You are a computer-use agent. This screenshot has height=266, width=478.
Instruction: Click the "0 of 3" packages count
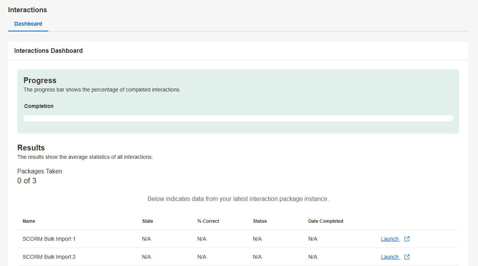tap(27, 181)
